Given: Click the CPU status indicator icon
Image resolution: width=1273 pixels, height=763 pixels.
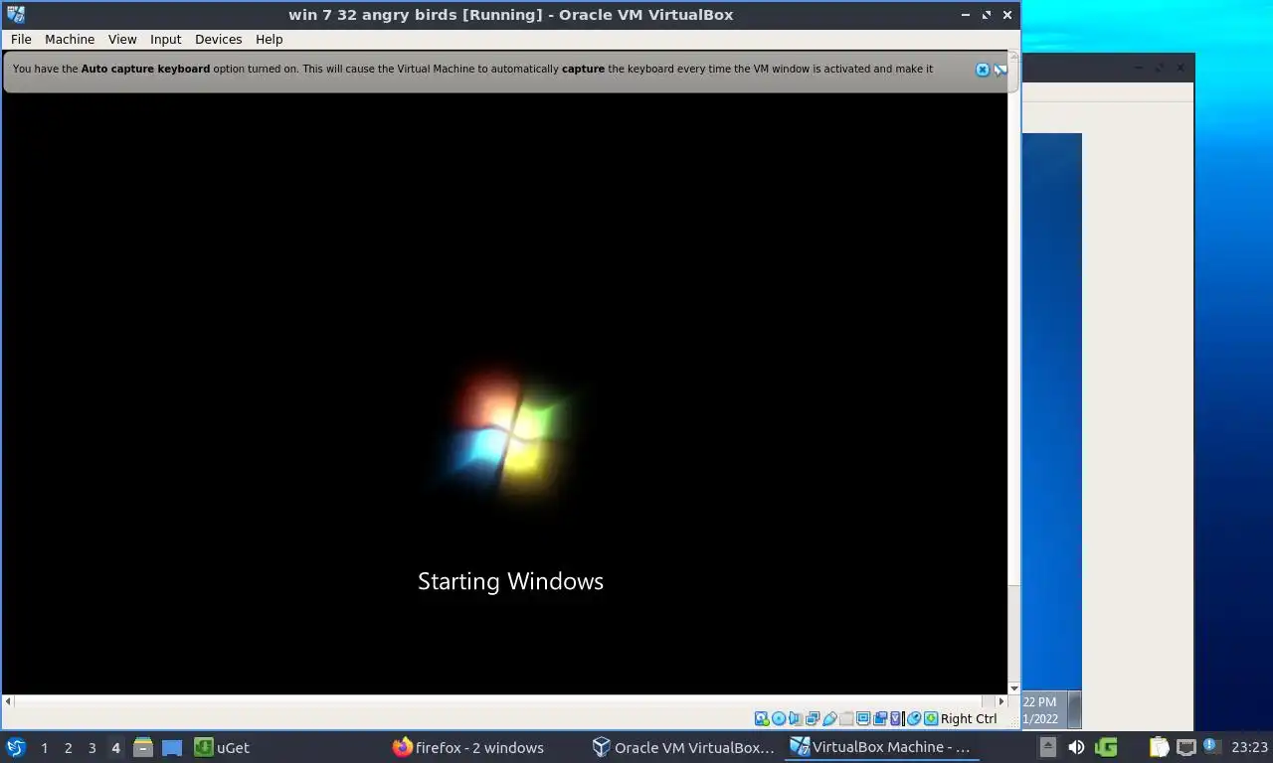Looking at the screenshot, I should (x=896, y=718).
